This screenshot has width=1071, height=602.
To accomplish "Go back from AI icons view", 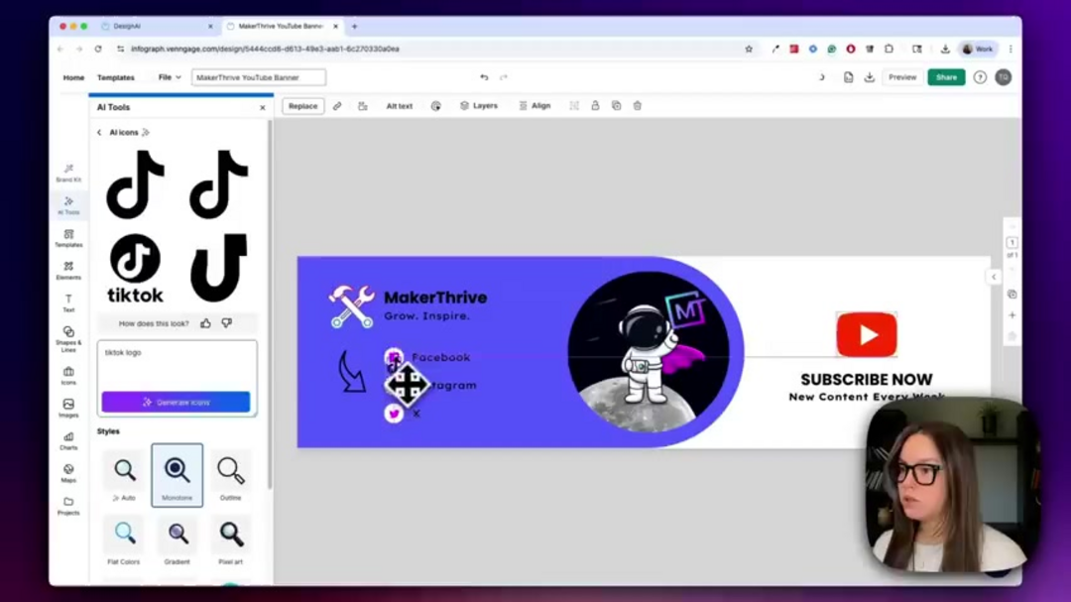I will (x=99, y=131).
